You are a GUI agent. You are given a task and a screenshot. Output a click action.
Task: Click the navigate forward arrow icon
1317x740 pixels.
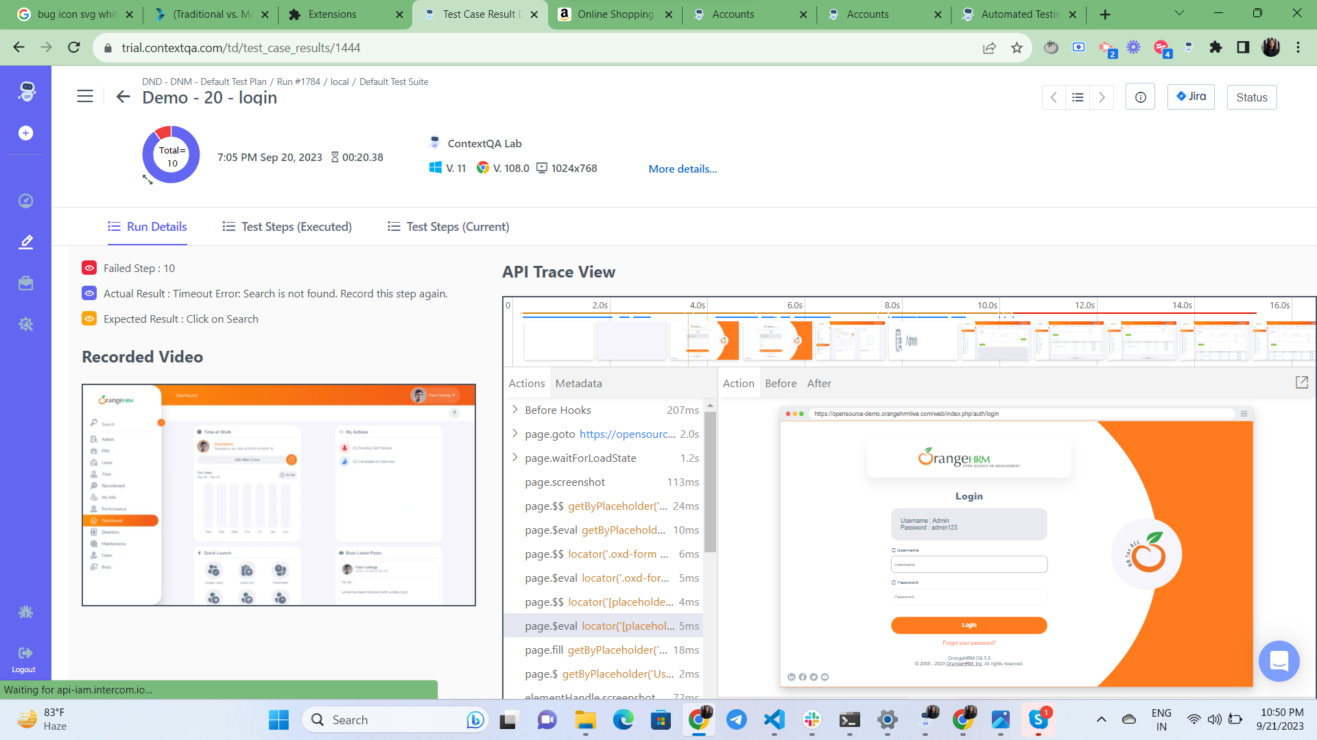1102,97
